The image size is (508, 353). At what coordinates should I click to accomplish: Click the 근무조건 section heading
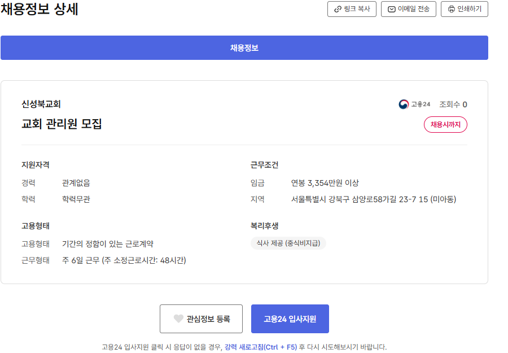point(264,165)
